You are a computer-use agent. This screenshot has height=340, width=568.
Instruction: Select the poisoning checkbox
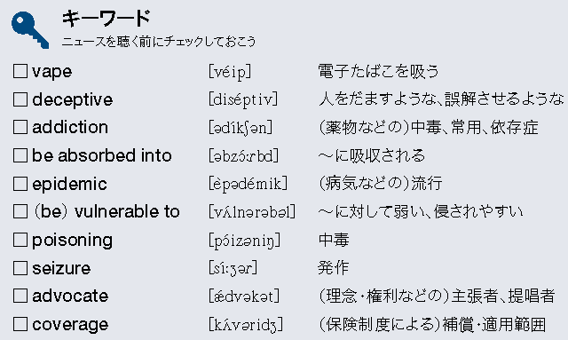(x=20, y=240)
